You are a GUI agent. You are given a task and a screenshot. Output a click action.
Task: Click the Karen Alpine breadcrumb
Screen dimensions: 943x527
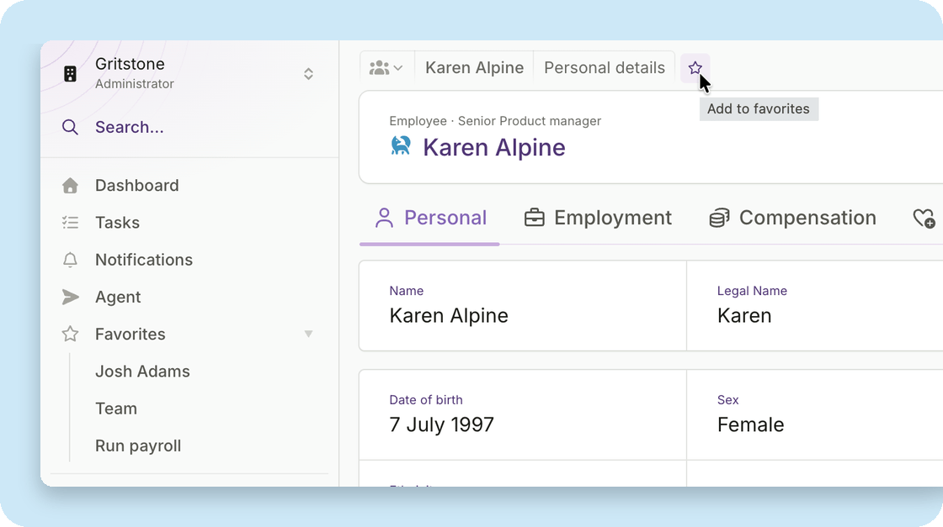tap(475, 68)
